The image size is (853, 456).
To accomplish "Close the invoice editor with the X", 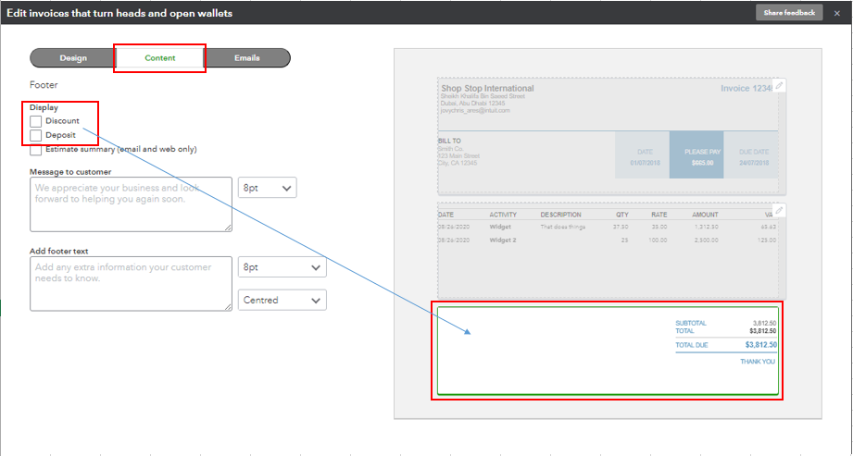I will pos(836,13).
